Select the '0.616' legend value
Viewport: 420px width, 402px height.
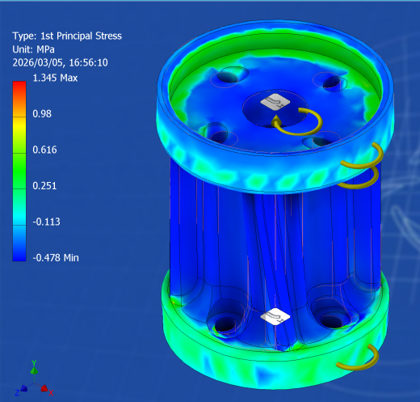pyautogui.click(x=44, y=150)
